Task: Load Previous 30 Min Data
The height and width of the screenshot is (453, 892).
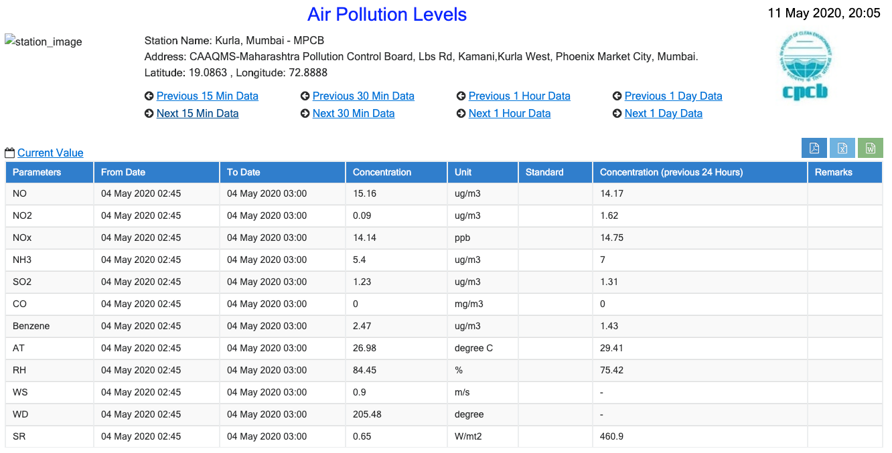Action: (x=363, y=96)
